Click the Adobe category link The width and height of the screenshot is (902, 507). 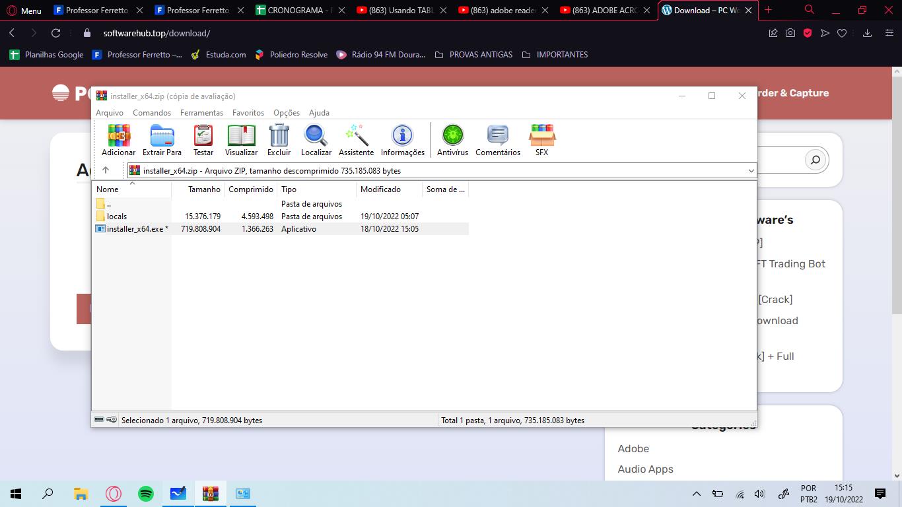(633, 449)
